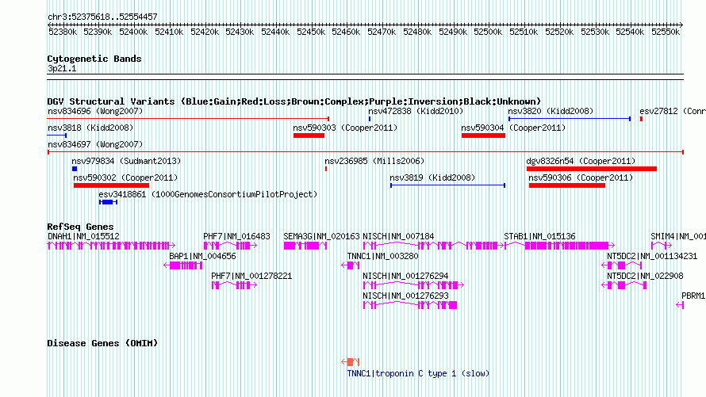This screenshot has height=397, width=706.
Task: Select the Disease Genes (OMIM) track title
Action: coord(102,343)
